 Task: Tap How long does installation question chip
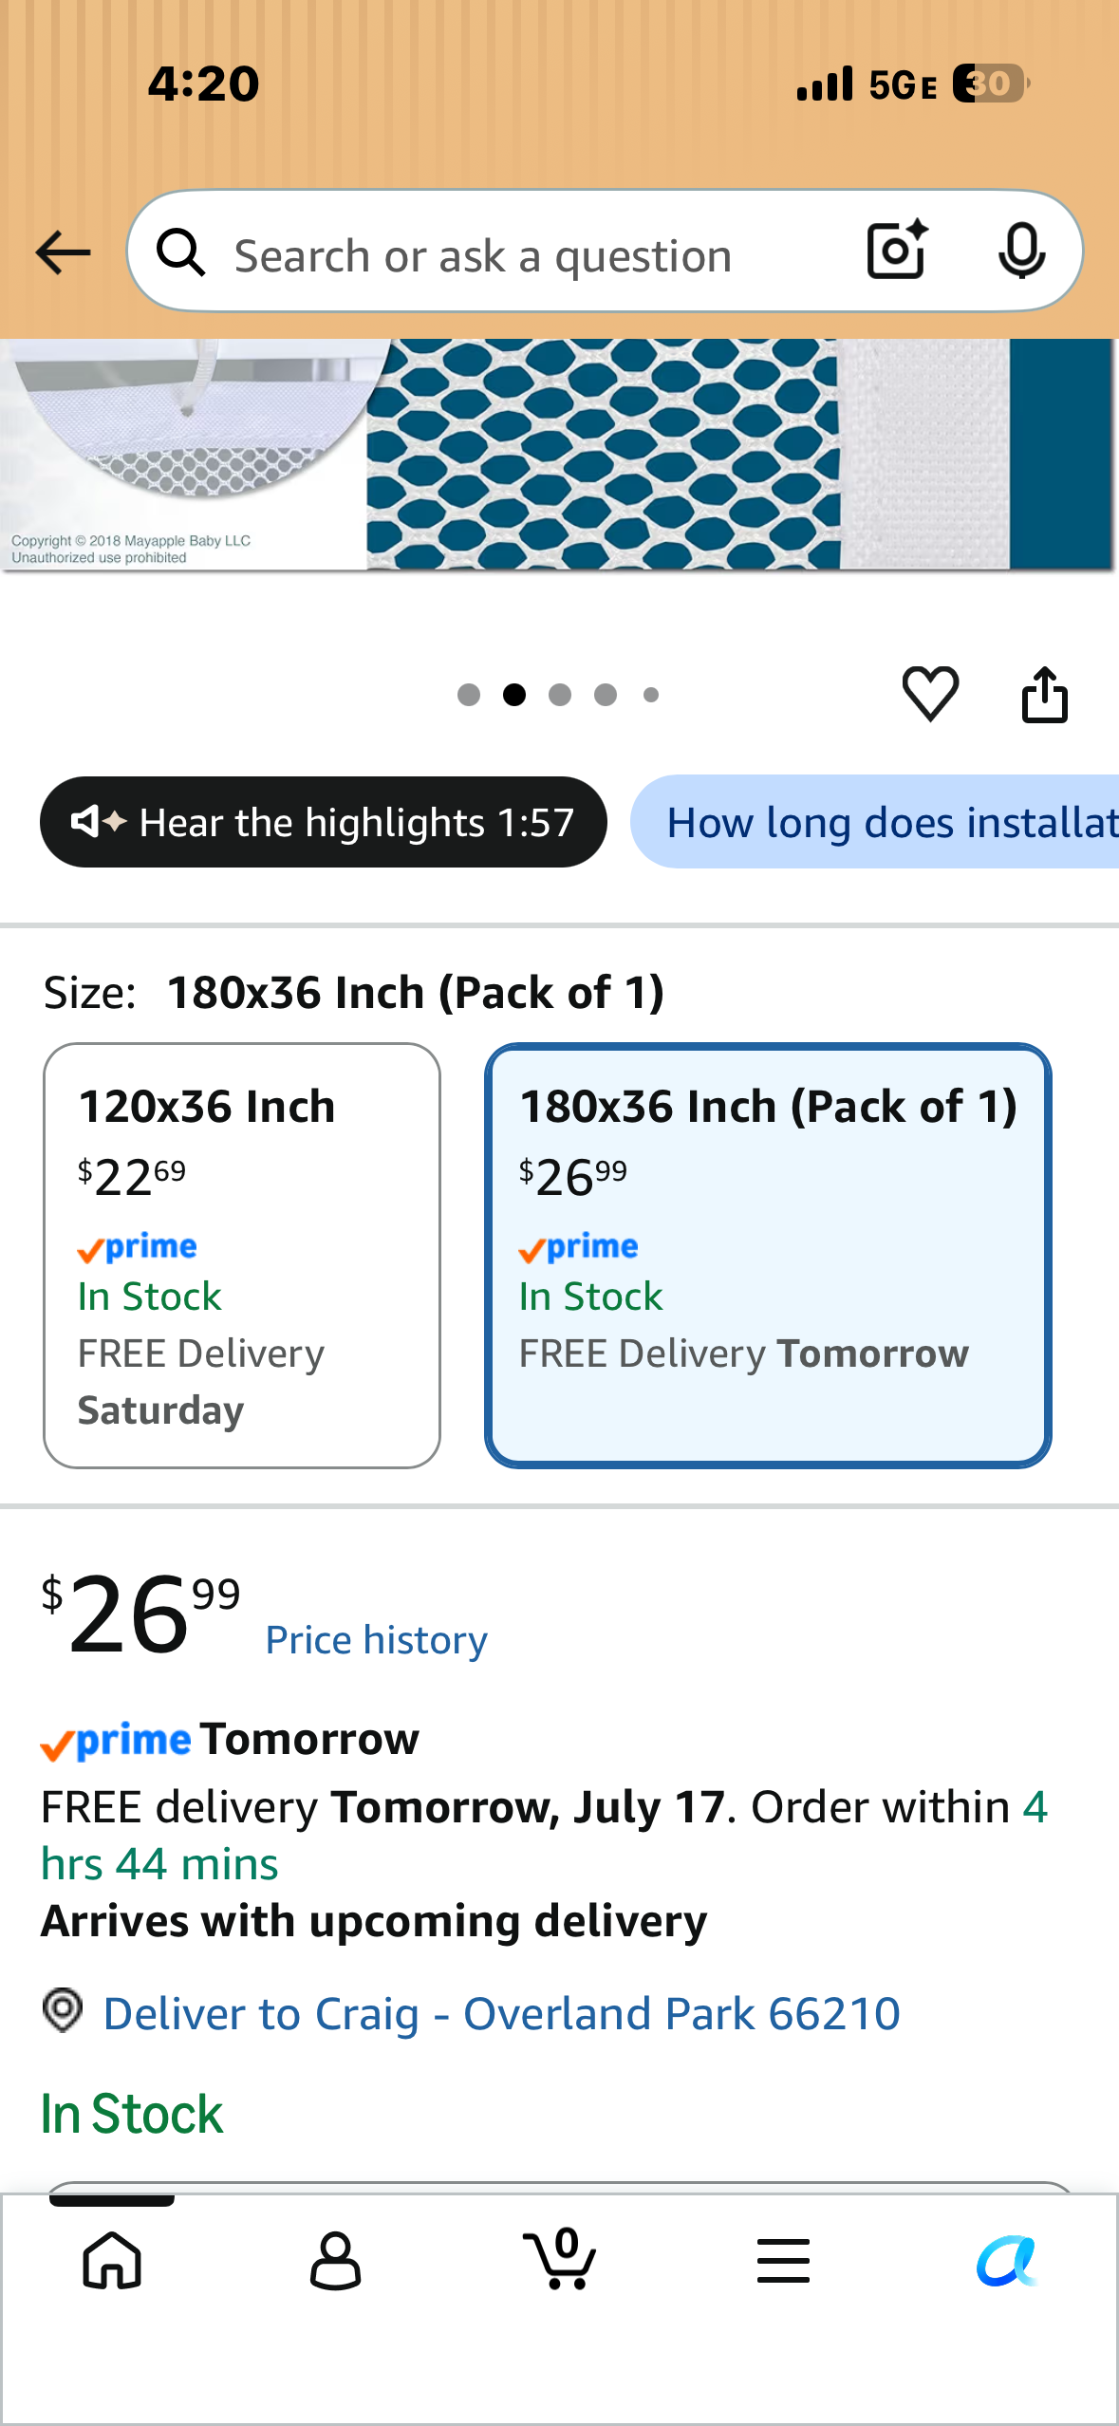[875, 822]
